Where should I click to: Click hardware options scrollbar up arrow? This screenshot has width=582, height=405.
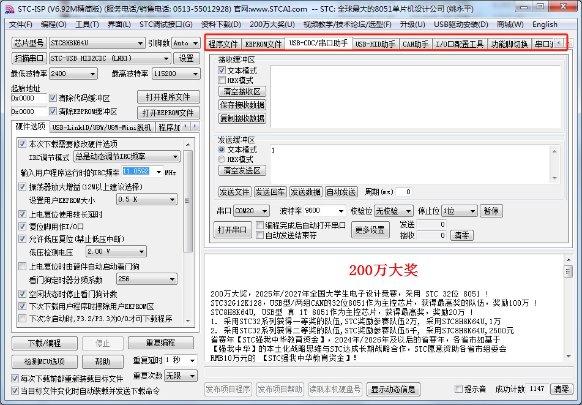[x=188, y=144]
